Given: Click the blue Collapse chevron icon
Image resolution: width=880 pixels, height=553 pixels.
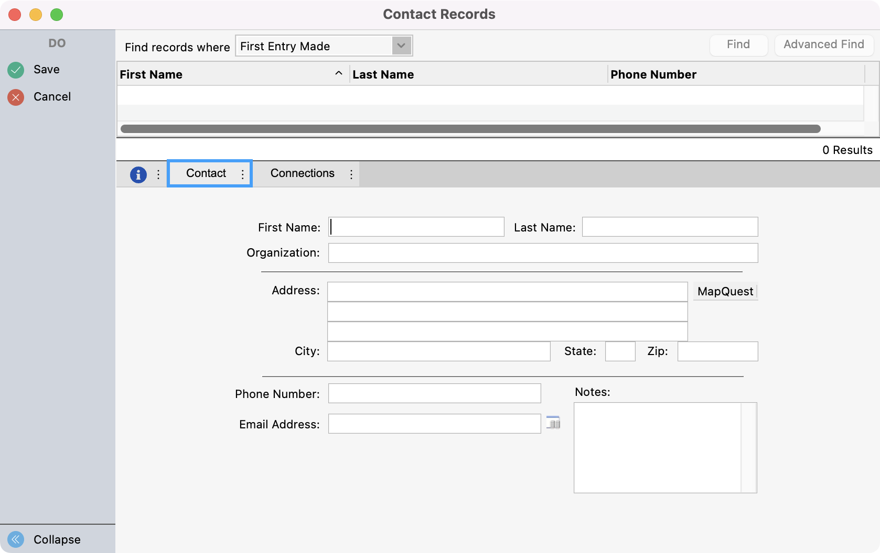Looking at the screenshot, I should click(x=16, y=539).
